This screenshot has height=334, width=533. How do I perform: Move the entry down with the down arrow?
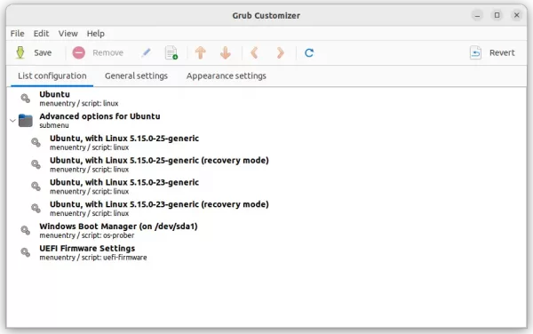pos(226,52)
